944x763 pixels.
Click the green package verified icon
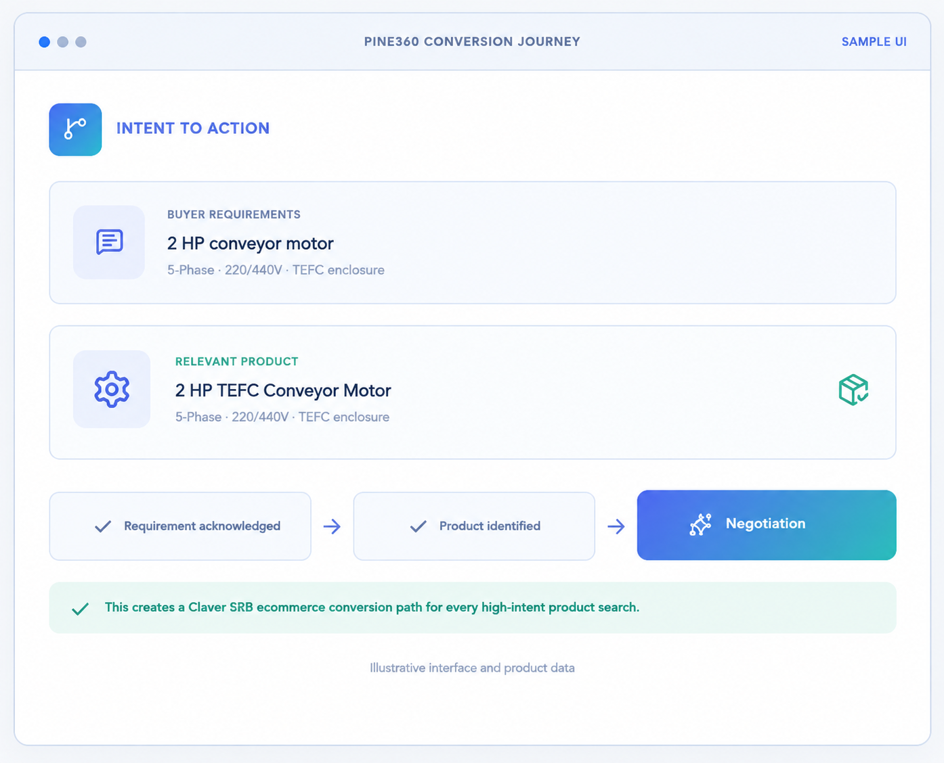(x=853, y=390)
